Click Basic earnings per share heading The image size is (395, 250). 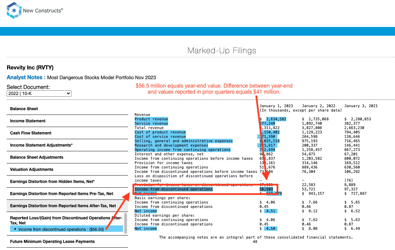(162, 198)
